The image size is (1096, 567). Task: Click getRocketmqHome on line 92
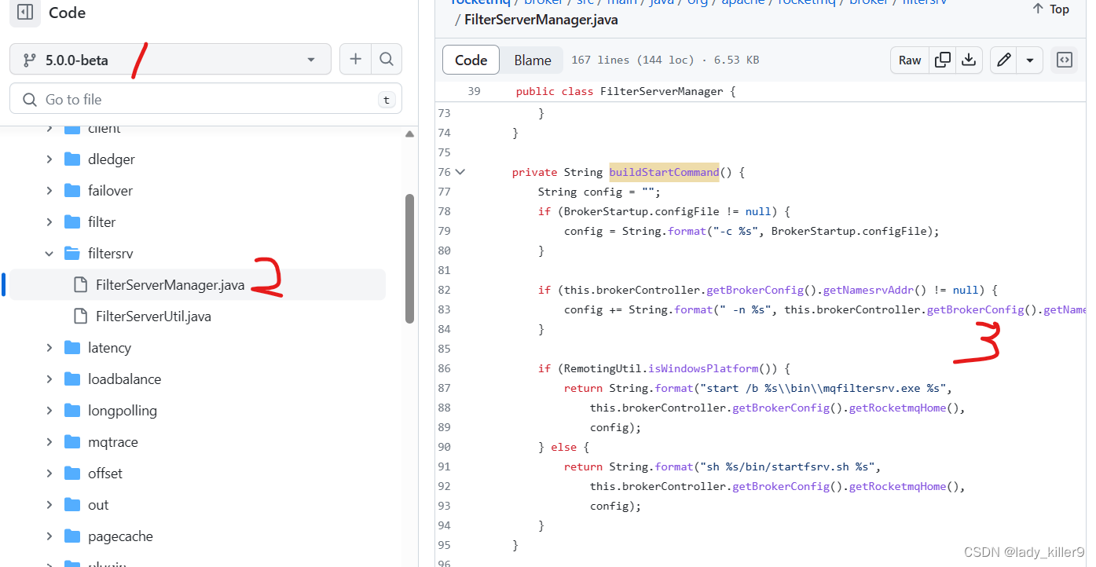897,486
